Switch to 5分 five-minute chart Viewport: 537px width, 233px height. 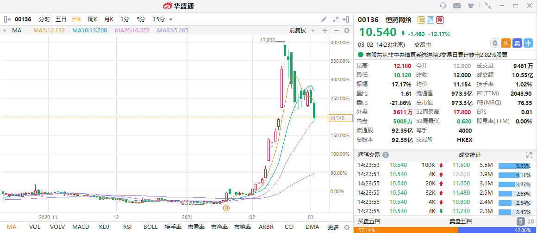[141, 19]
